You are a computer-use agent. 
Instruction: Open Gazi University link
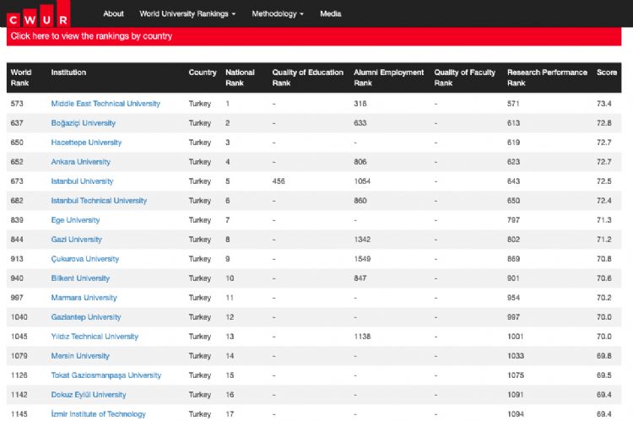76,240
